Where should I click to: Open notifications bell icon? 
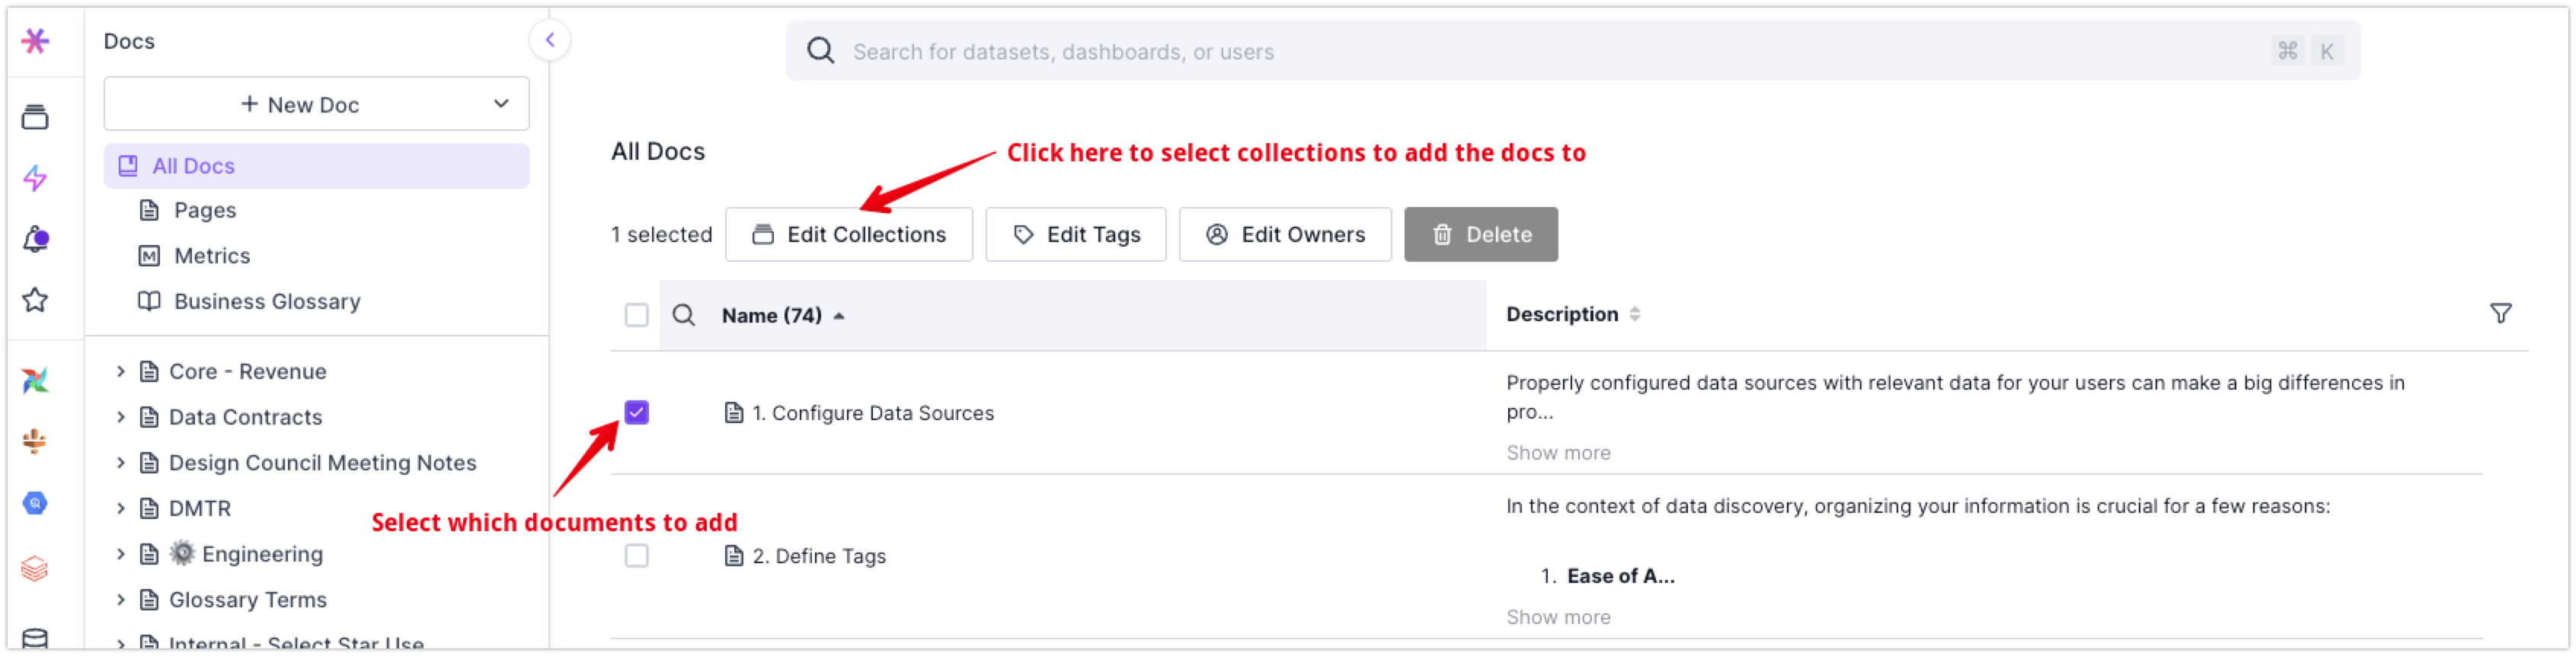pyautogui.click(x=35, y=240)
